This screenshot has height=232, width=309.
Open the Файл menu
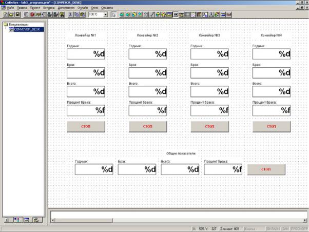(x=10, y=8)
